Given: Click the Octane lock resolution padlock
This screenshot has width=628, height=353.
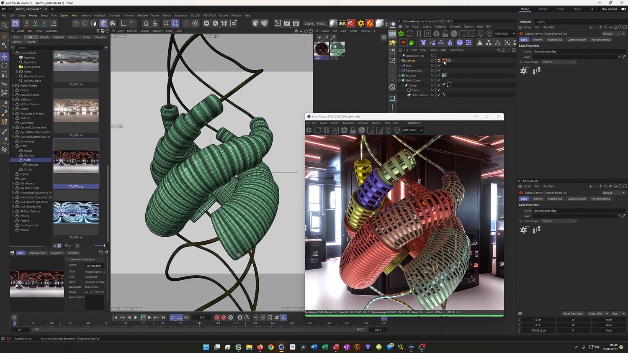Looking at the screenshot, I should (x=445, y=33).
